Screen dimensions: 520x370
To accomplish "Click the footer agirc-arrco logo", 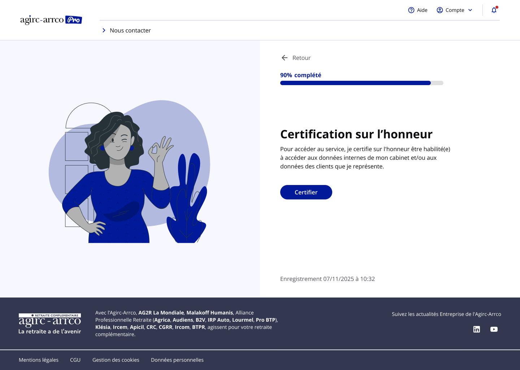I will point(50,323).
